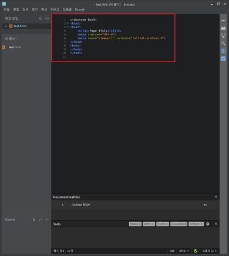Open the fifth menu (Navigate) in menu bar
Screen dimensions: 229x256
point(44,9)
